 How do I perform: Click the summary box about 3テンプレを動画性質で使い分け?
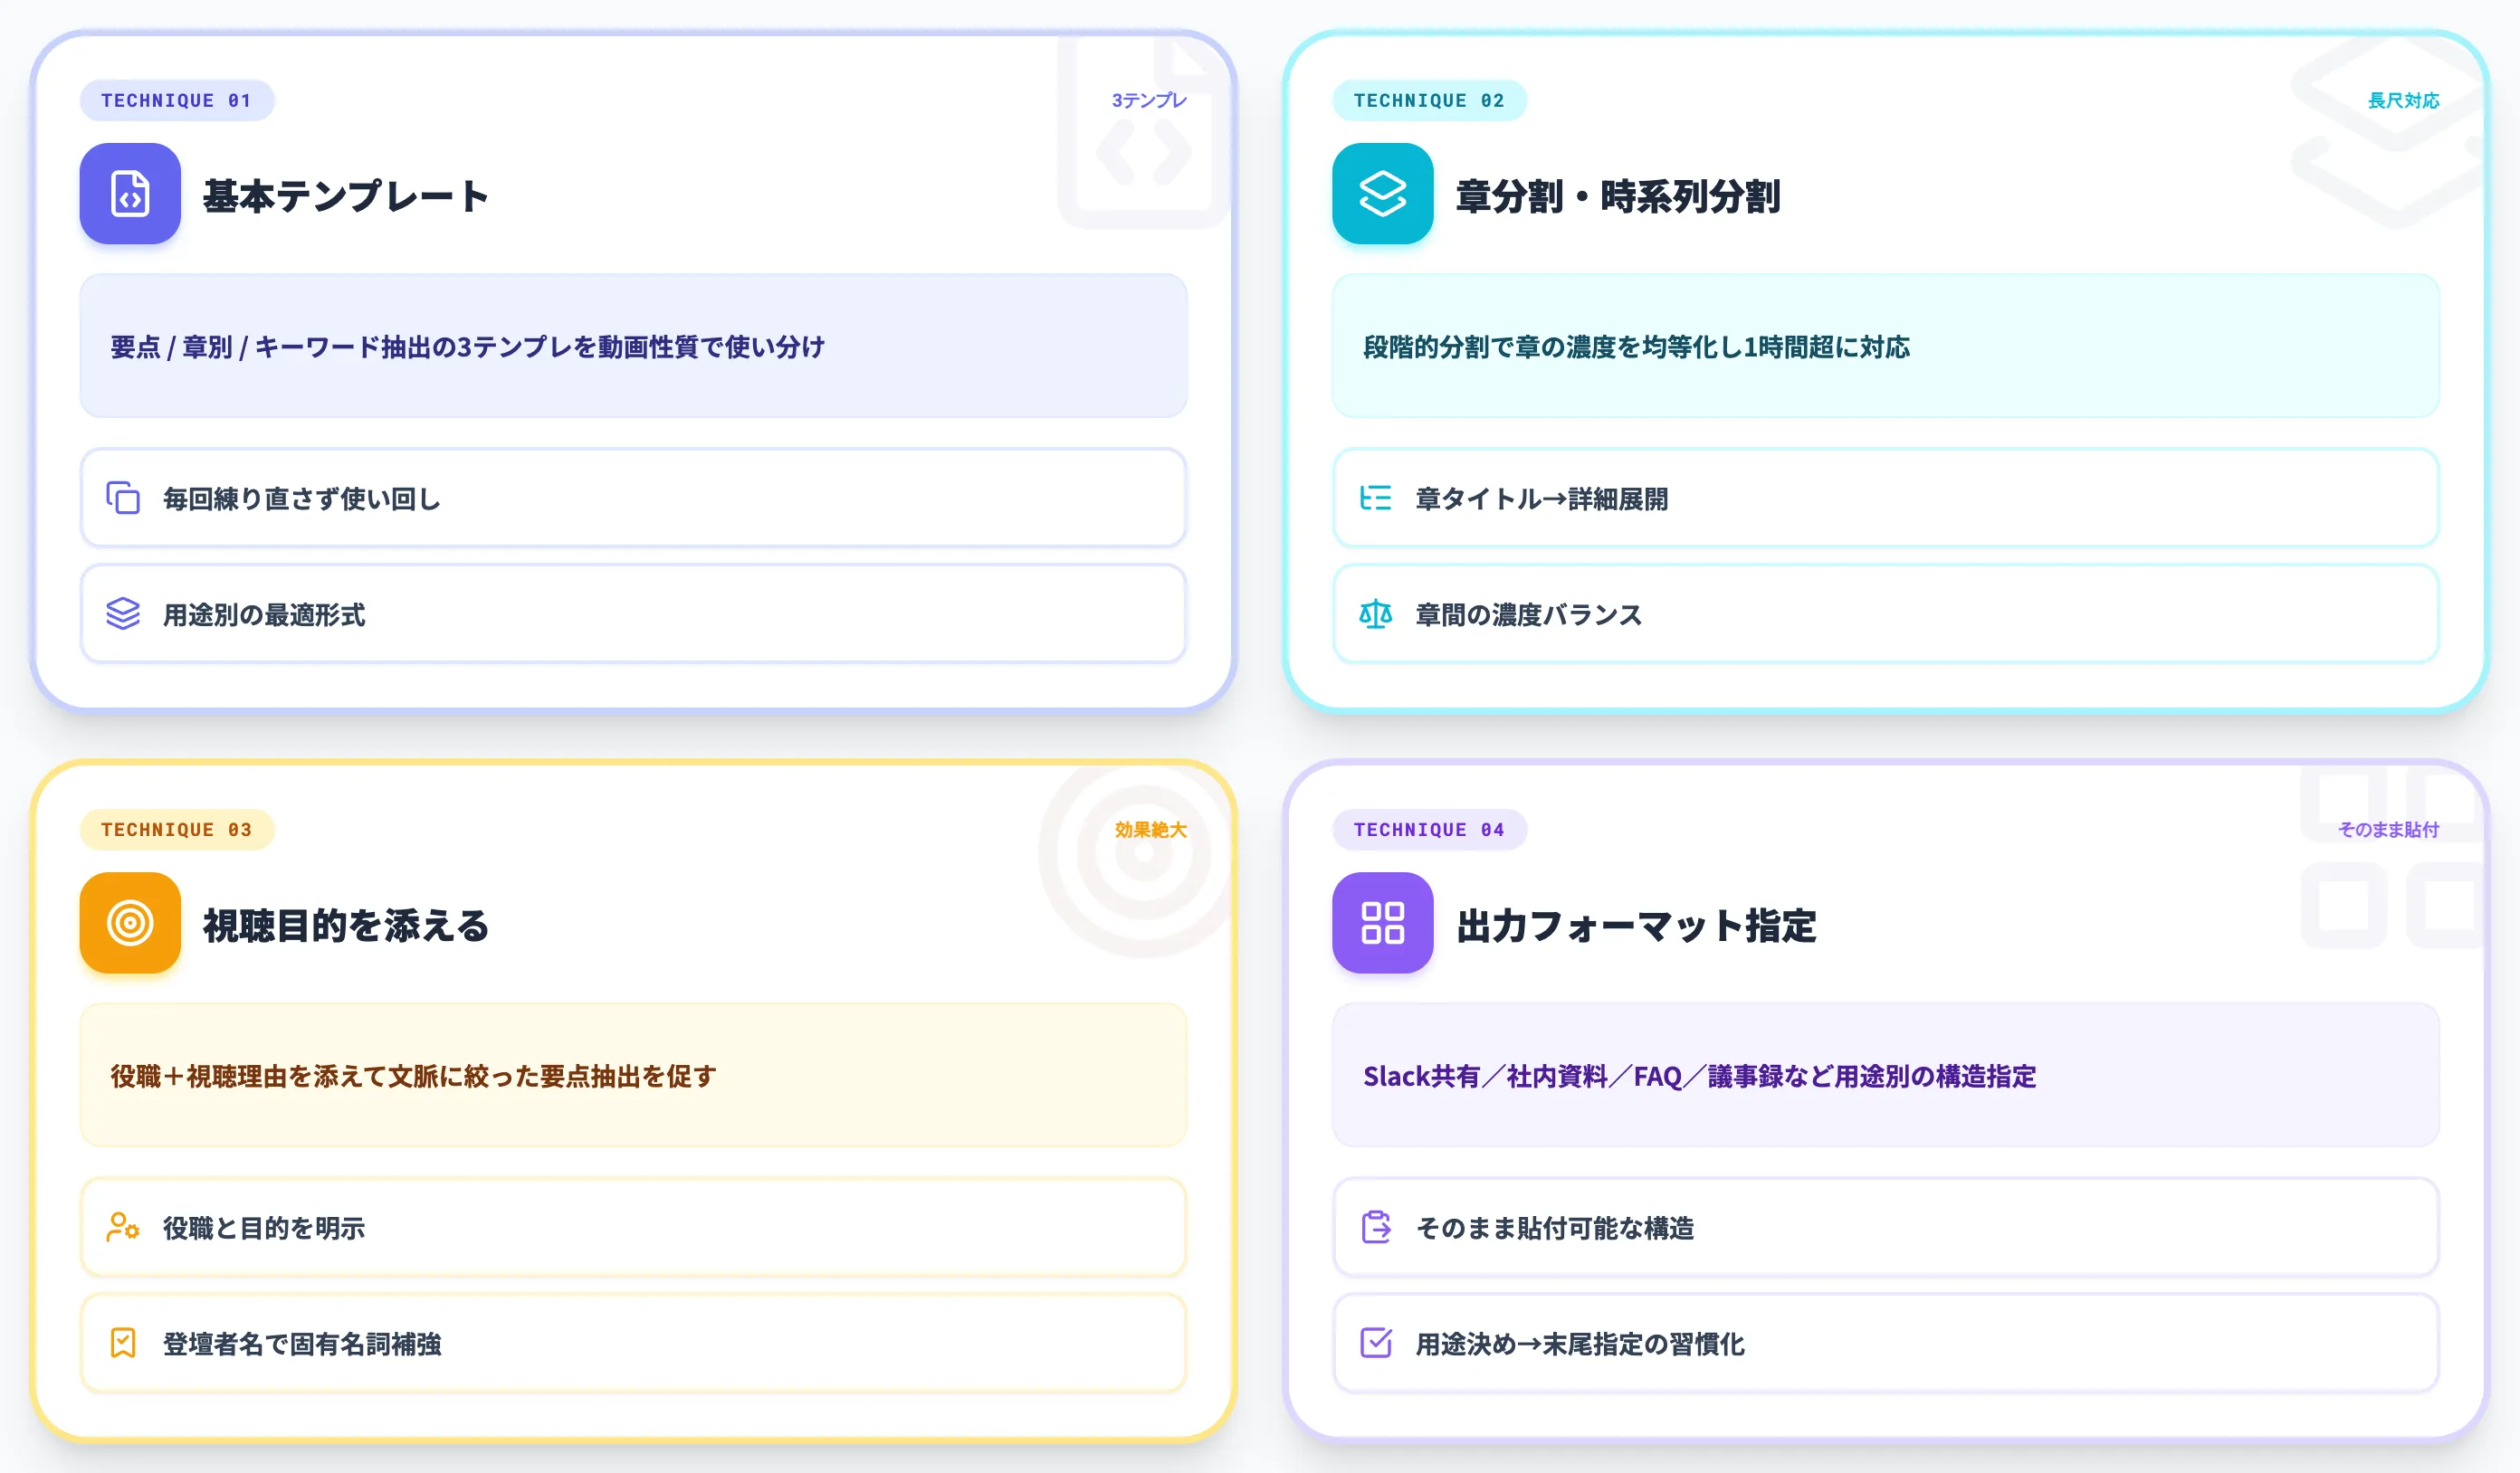click(x=633, y=346)
